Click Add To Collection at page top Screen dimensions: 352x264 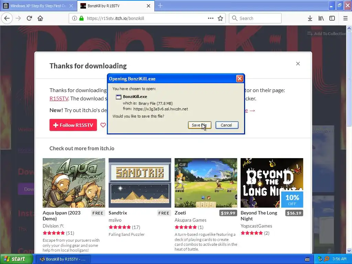[327, 34]
